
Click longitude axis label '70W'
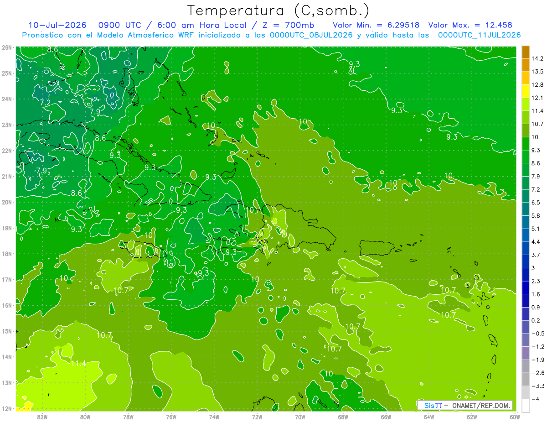(300, 417)
